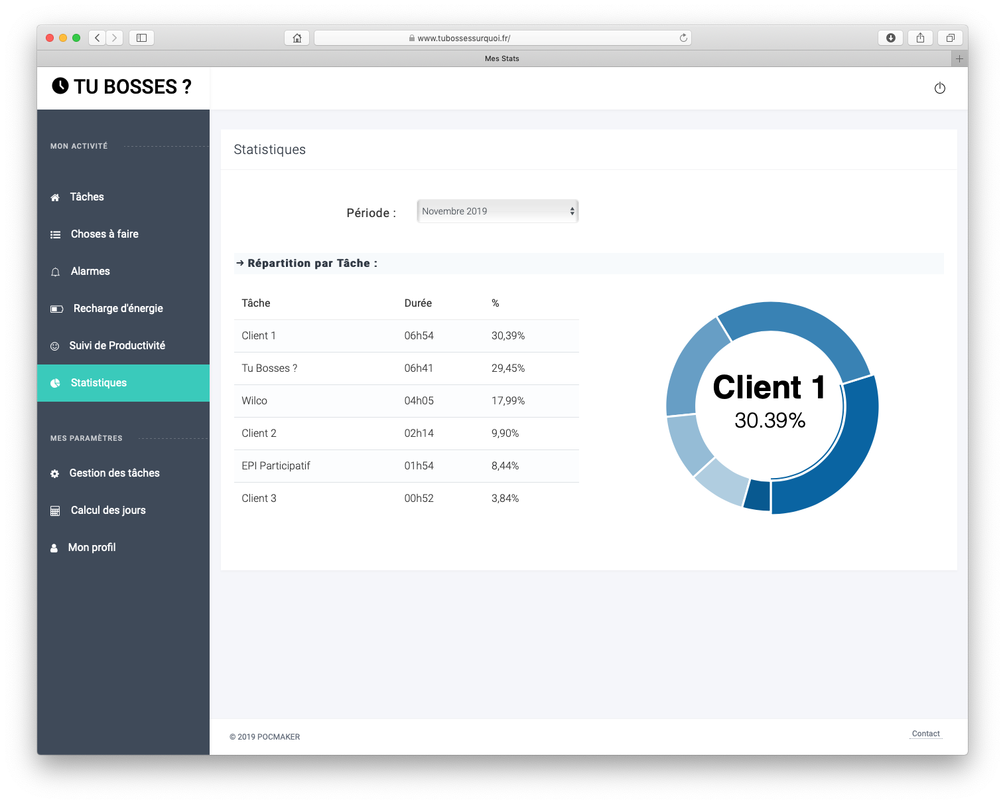Click the browser address bar

(502, 38)
